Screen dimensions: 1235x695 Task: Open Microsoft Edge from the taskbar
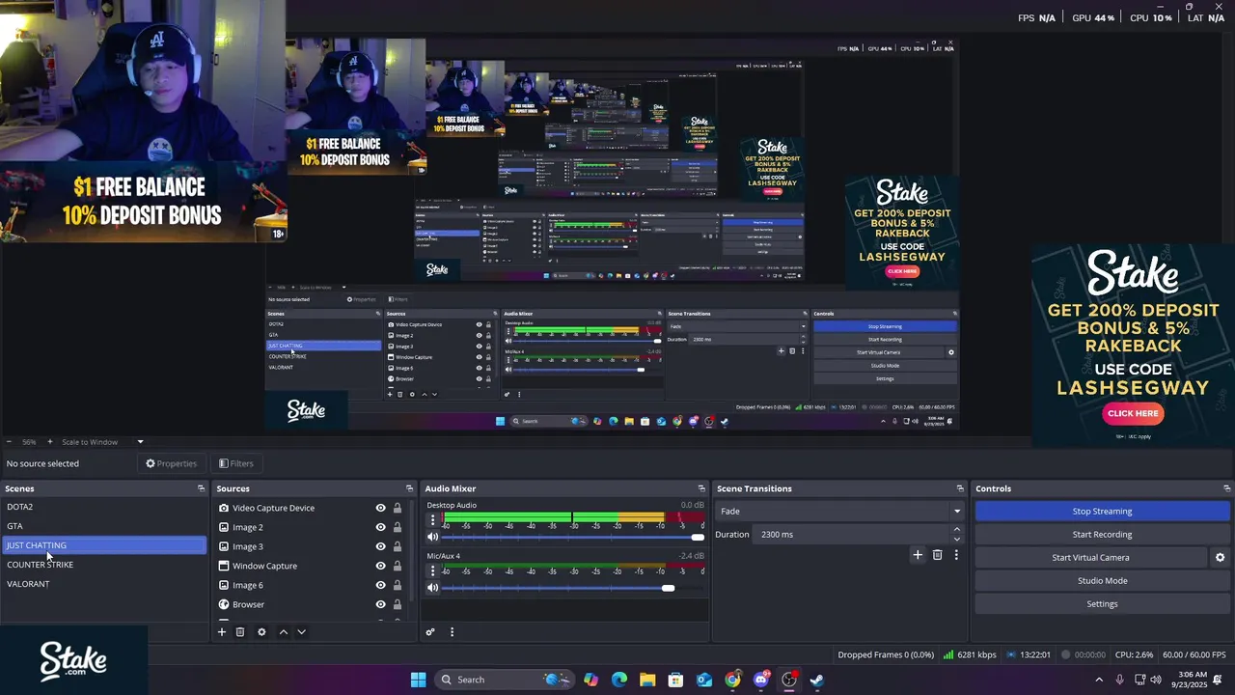point(619,680)
